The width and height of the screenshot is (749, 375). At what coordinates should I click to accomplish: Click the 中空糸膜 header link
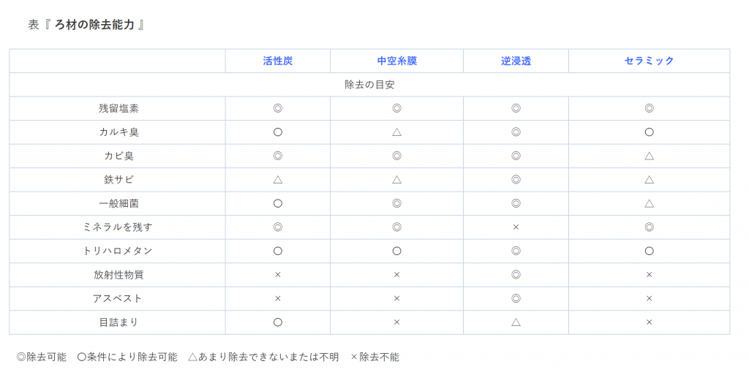[396, 61]
